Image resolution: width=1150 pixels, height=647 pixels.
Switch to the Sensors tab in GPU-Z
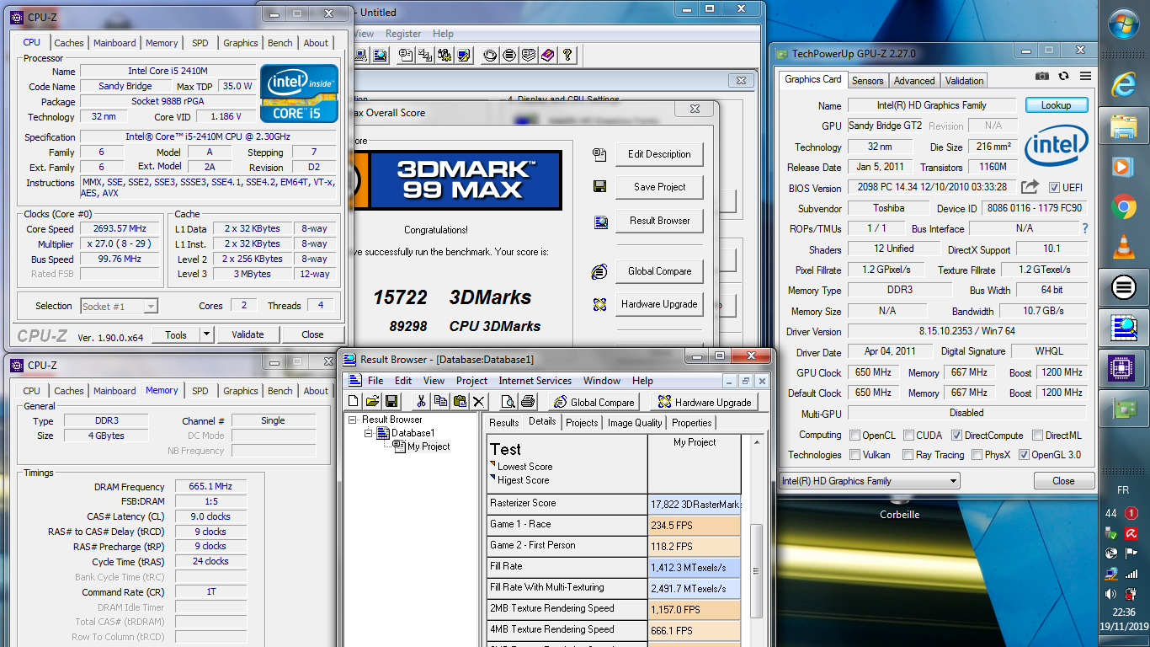pos(867,81)
